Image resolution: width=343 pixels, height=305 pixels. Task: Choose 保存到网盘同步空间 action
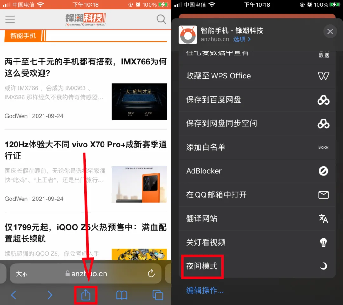click(257, 123)
